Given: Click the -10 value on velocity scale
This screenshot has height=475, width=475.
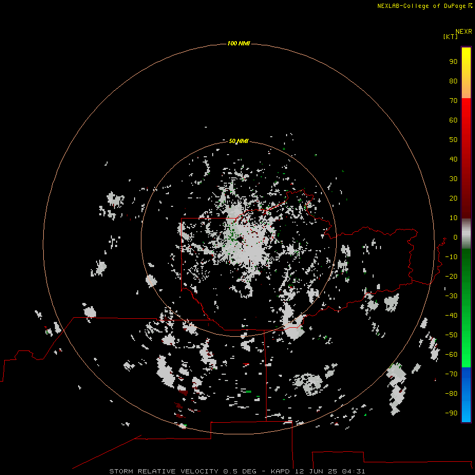Looking at the screenshot, I should point(451,257).
